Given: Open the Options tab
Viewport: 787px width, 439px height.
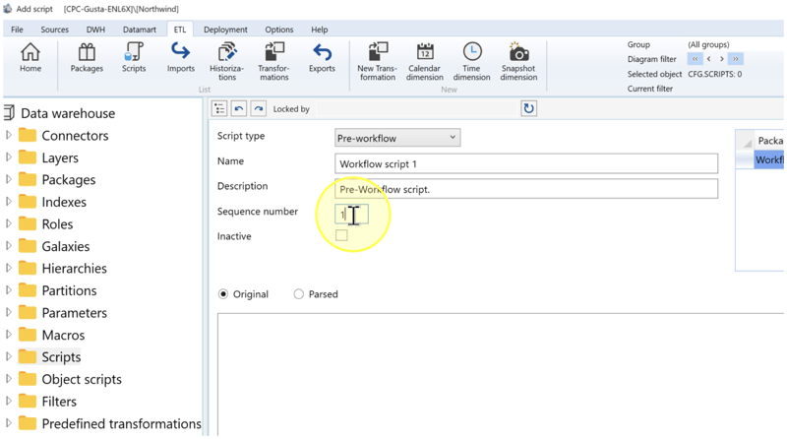Looking at the screenshot, I should 279,30.
